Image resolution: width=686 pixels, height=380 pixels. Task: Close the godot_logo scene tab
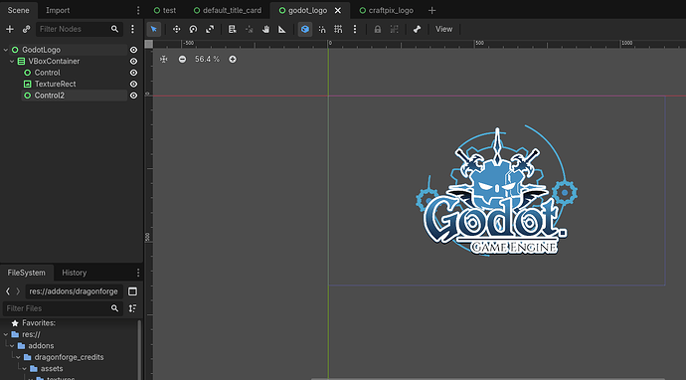click(338, 10)
